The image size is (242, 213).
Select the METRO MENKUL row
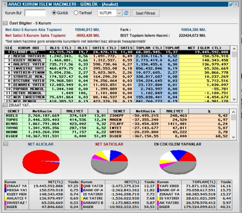pyautogui.click(x=117, y=93)
